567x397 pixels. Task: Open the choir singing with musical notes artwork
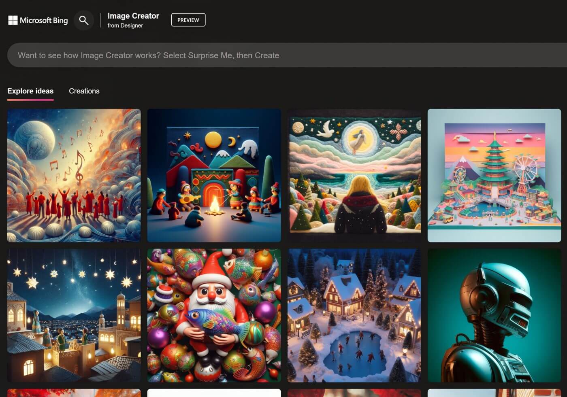click(74, 176)
